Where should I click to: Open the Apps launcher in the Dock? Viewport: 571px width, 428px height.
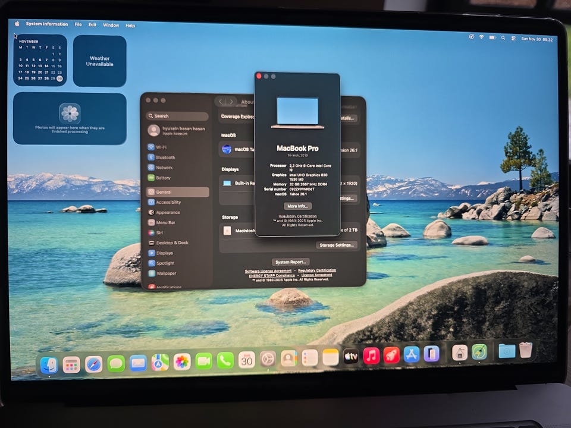pos(71,364)
